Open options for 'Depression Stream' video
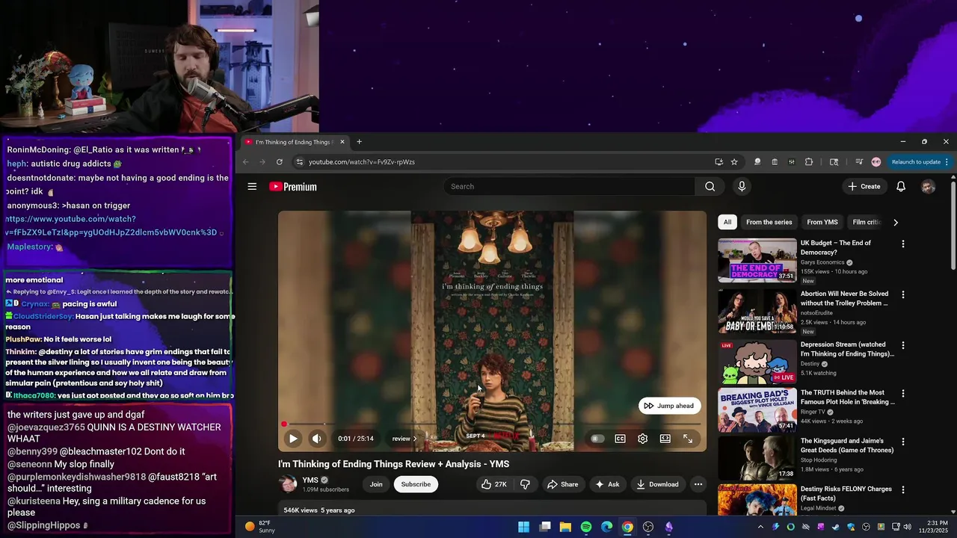Screen dimensions: 957x538 (902, 345)
